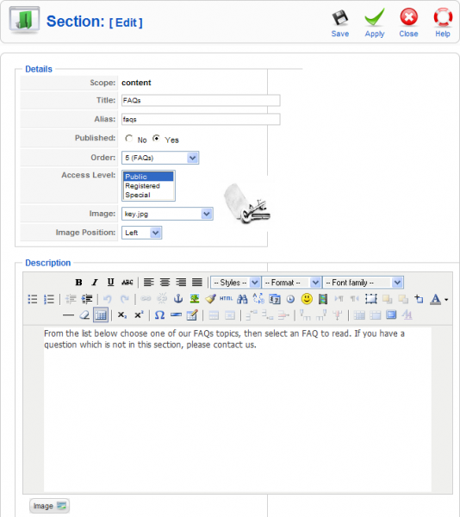This screenshot has height=517, width=460.
Task: Open the Format dropdown in the editor
Action: click(x=292, y=283)
